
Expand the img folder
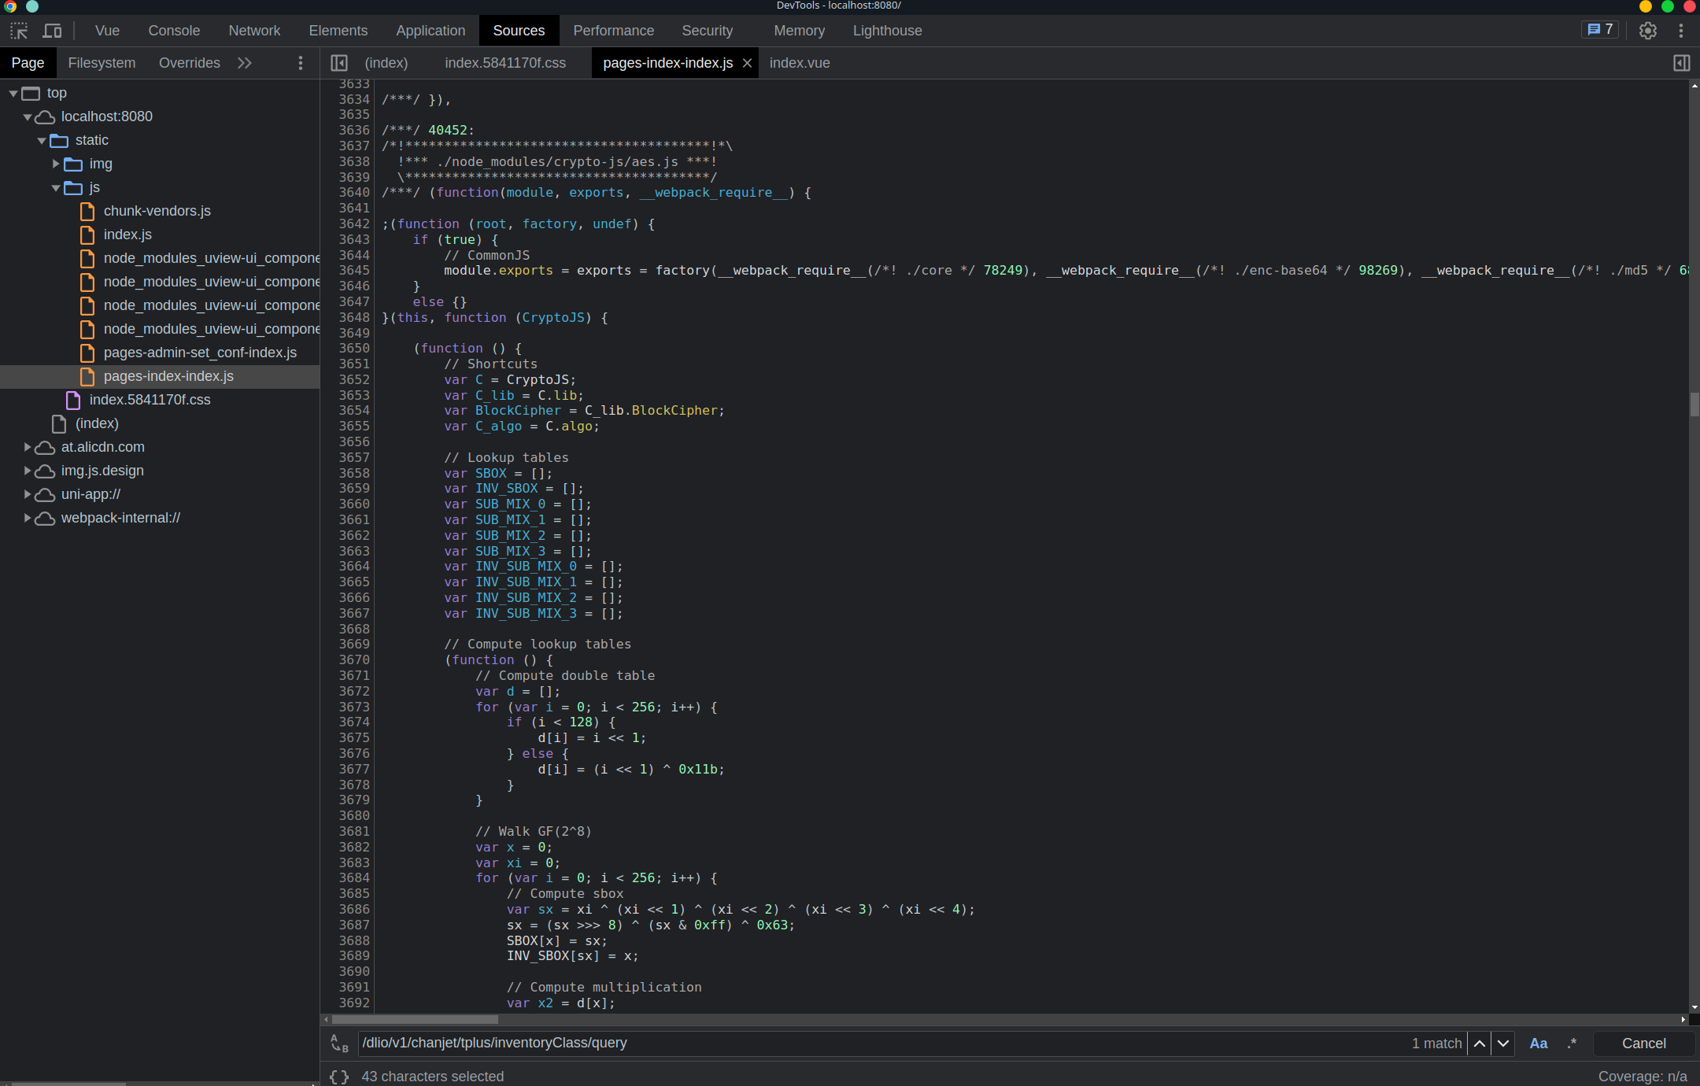[x=56, y=164]
